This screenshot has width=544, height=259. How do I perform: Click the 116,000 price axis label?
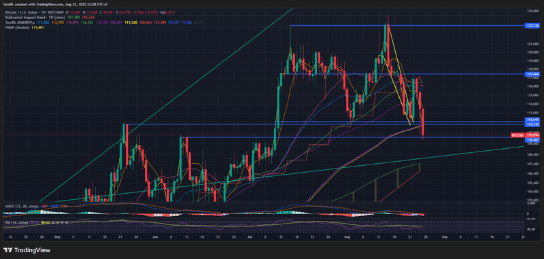(532, 86)
